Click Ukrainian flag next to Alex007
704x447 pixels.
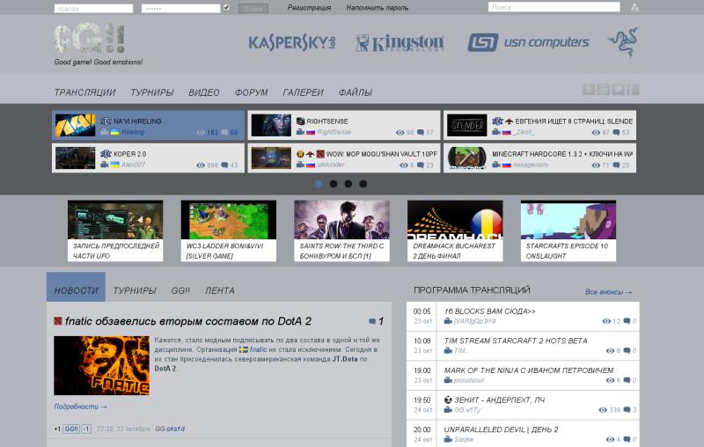pyautogui.click(x=115, y=165)
